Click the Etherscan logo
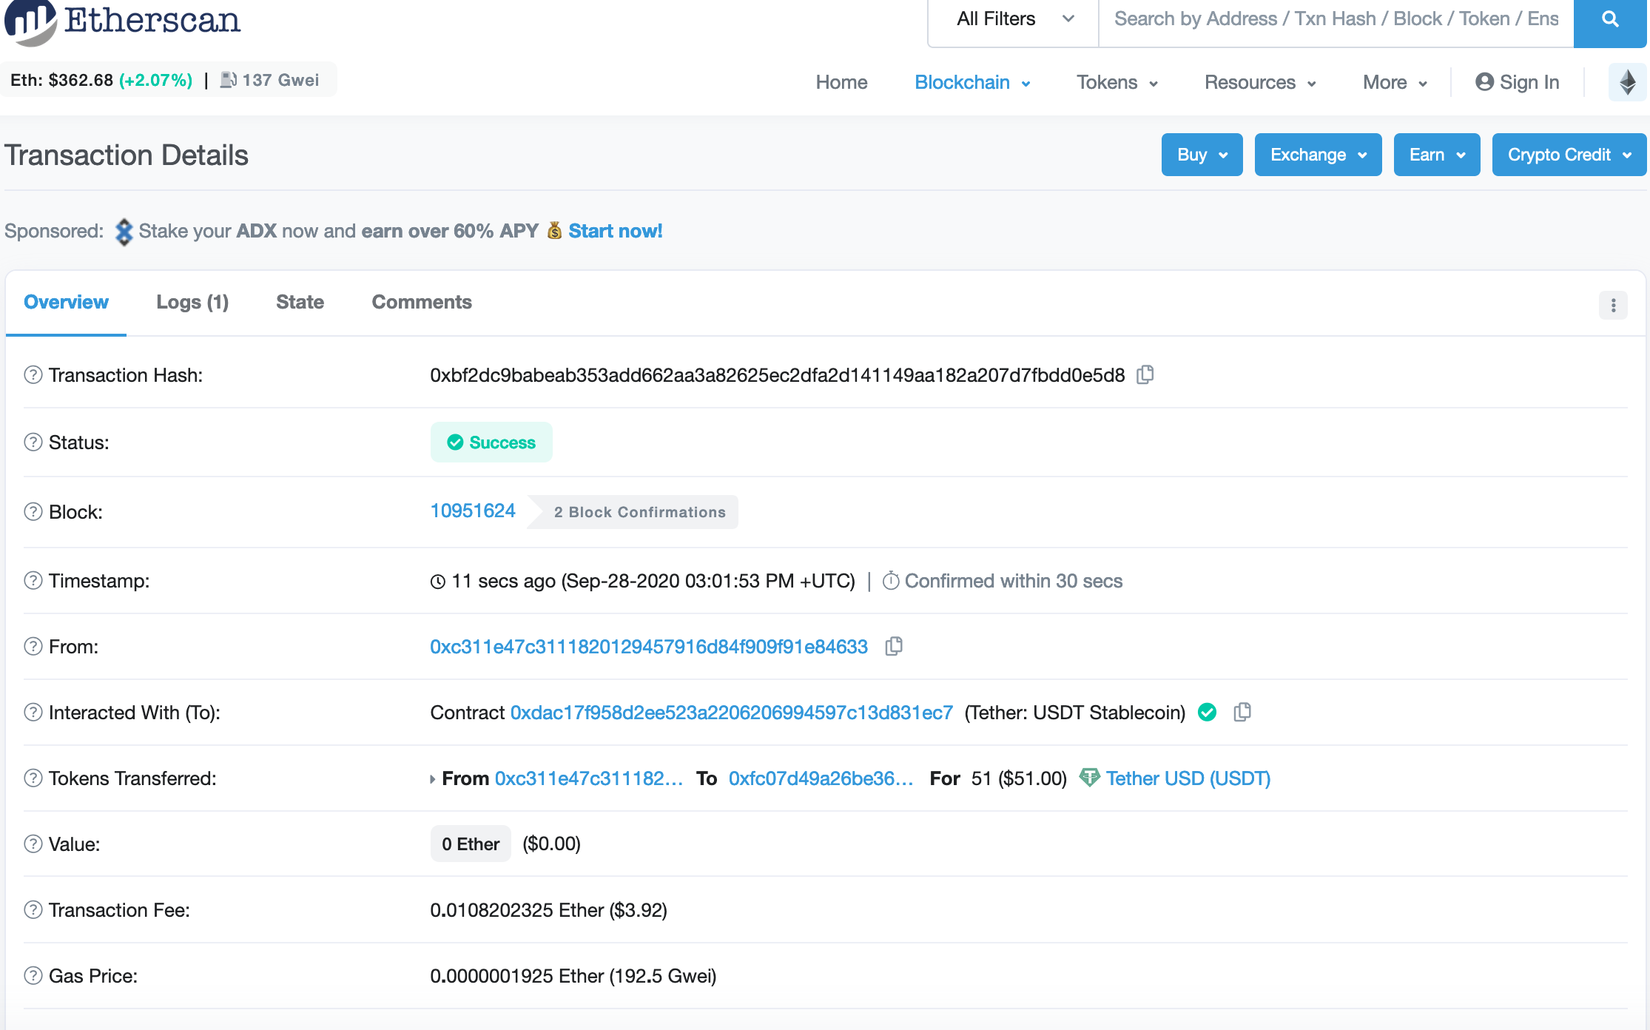The image size is (1650, 1030). (x=123, y=20)
